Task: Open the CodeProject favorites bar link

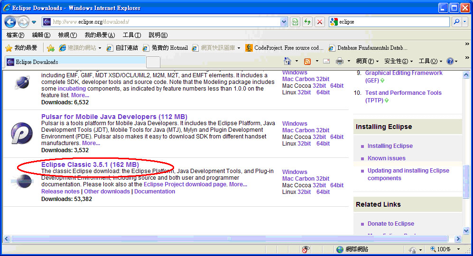Action: point(285,47)
